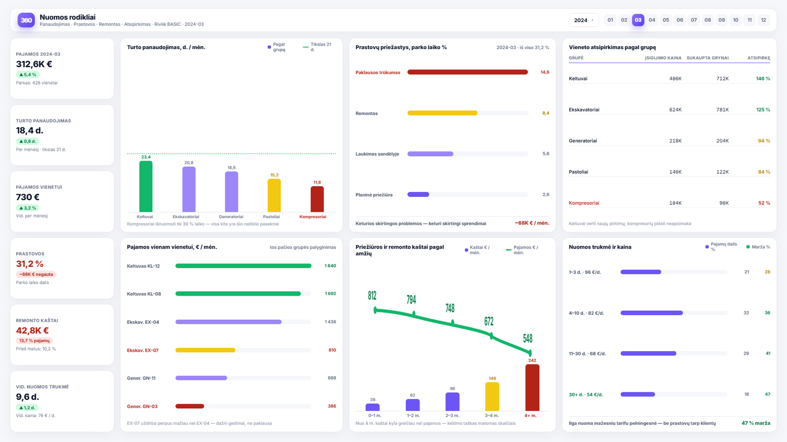787x442 pixels.
Task: Click the 9,6 d. rental duration value
Action: (x=28, y=397)
